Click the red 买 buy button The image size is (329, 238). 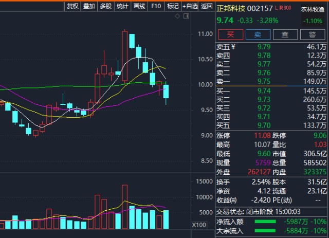(231, 34)
